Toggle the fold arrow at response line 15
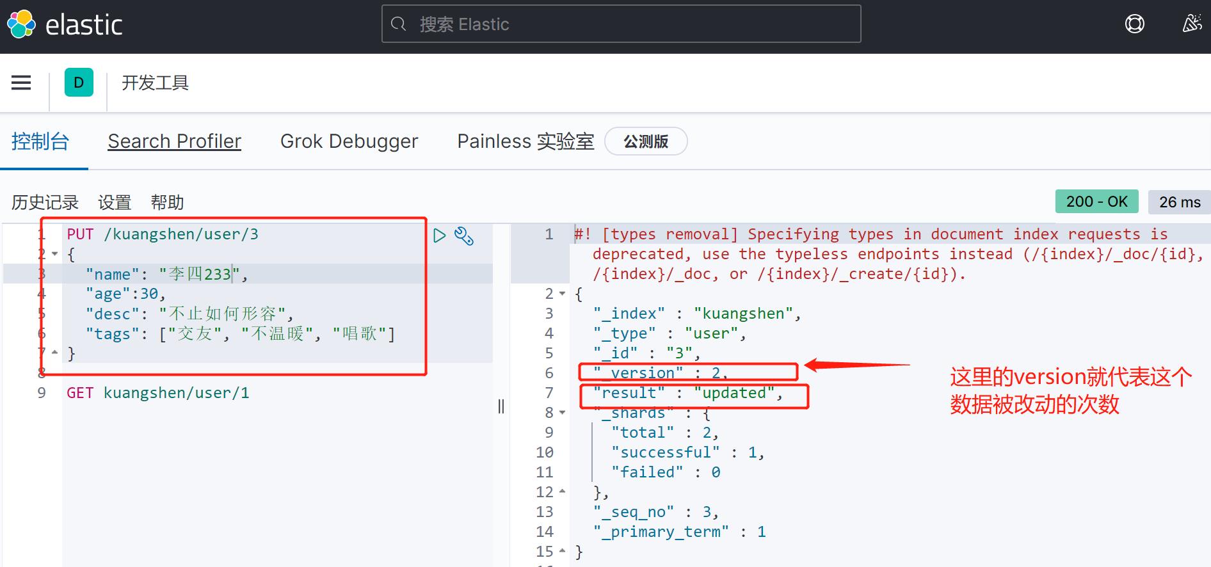The height and width of the screenshot is (567, 1211). (563, 551)
